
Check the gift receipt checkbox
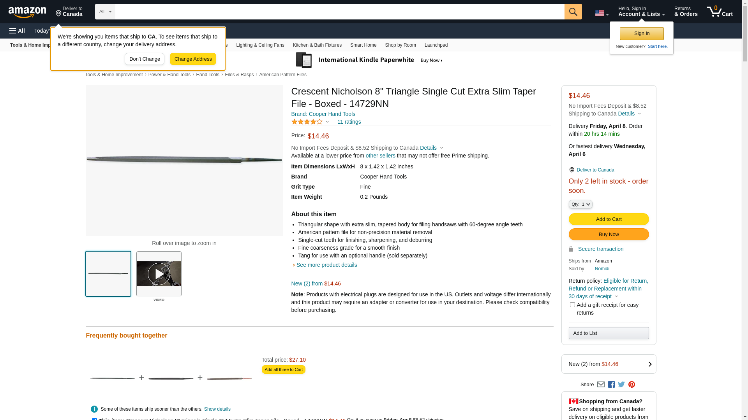tap(572, 305)
